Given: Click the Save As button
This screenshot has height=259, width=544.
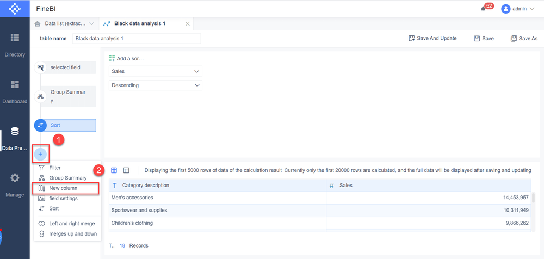Looking at the screenshot, I should (524, 39).
